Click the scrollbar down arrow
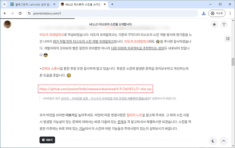This screenshot has height=148, width=235. [x=233, y=146]
